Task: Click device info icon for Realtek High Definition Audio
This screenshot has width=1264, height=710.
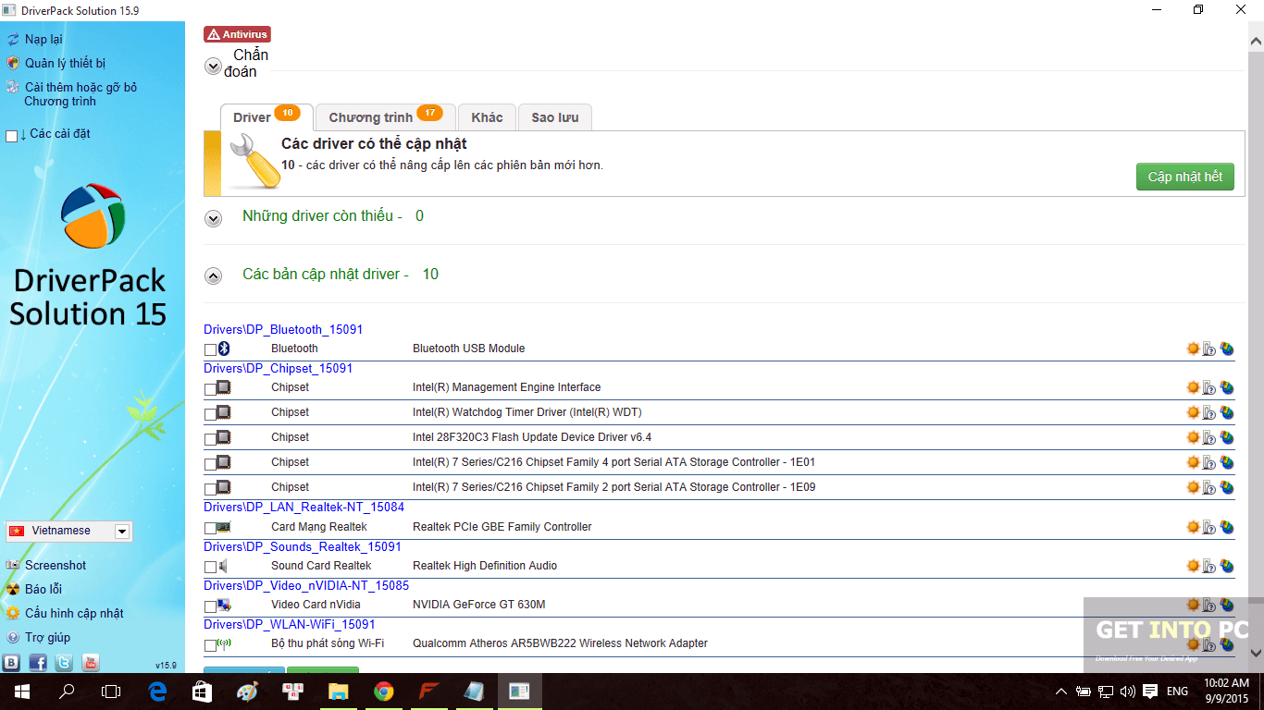Action: click(x=1209, y=566)
